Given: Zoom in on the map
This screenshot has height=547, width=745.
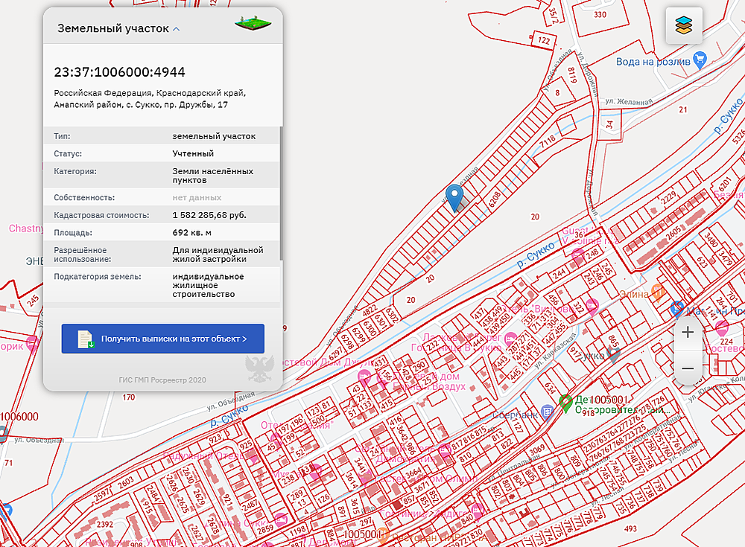Looking at the screenshot, I should pyautogui.click(x=688, y=332).
